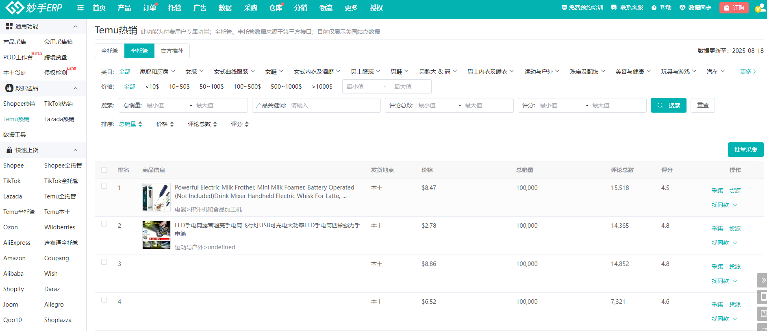
Task: Collapse the 快速上货 sidebar section
Action: tap(75, 150)
